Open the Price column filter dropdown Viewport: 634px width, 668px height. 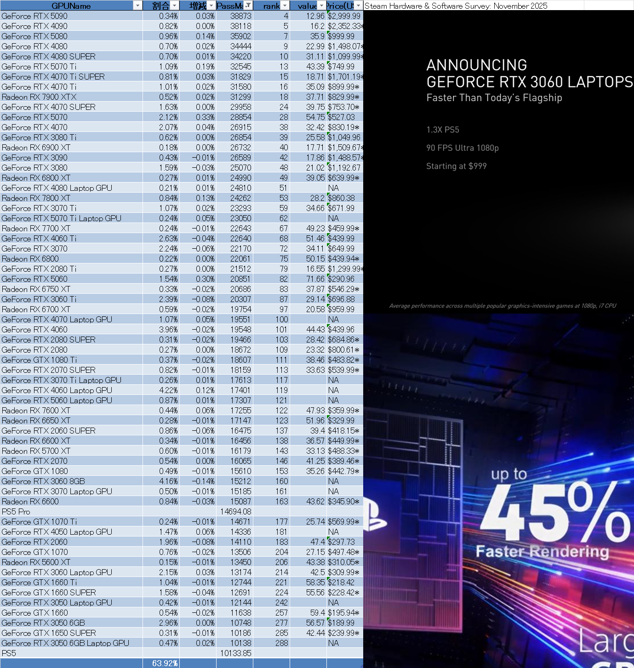tap(358, 6)
